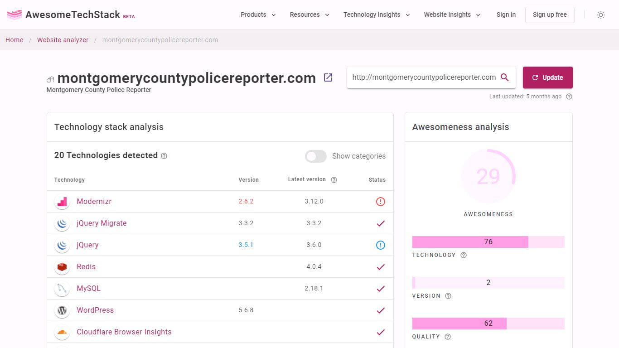This screenshot has height=348, width=619.
Task: Click the MySQL logo icon
Action: tap(62, 289)
